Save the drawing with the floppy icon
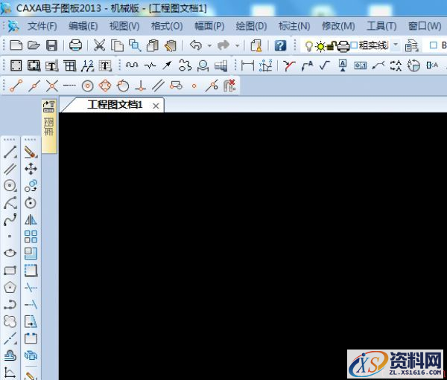 coord(51,45)
